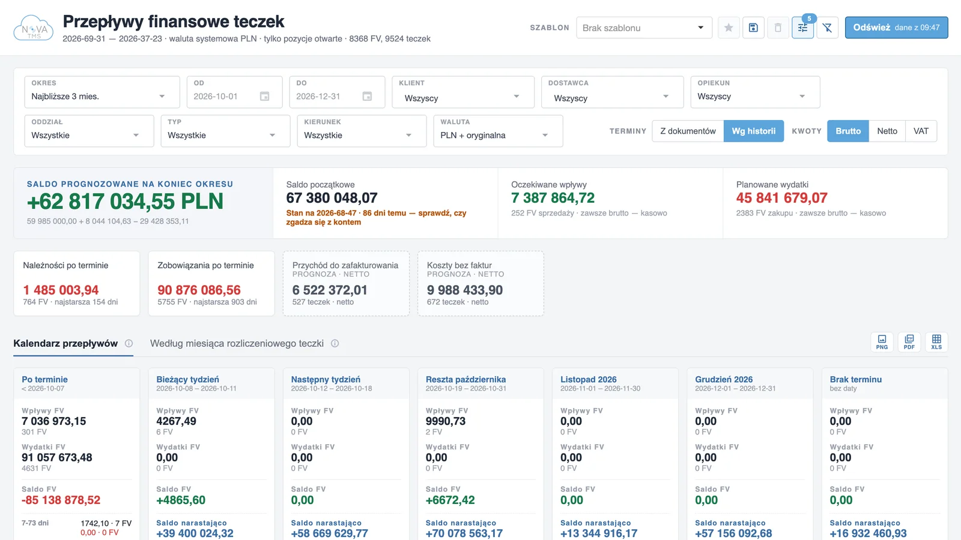
Task: Click the Odśwież refresh button
Action: [896, 28]
